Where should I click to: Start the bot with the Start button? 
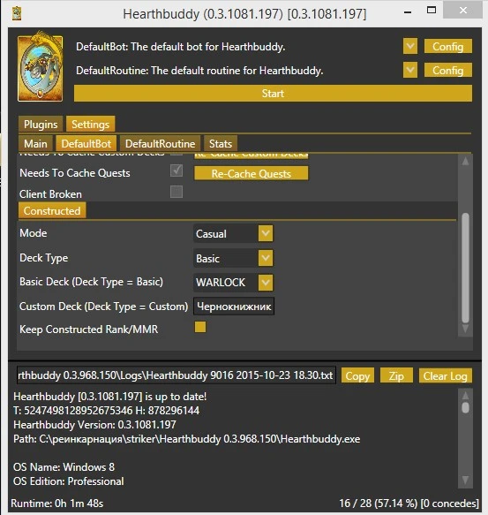[x=273, y=94]
